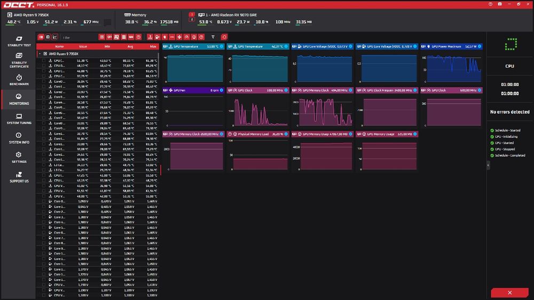Sort sensor table by Name column
The image size is (534, 300).
pyautogui.click(x=59, y=46)
